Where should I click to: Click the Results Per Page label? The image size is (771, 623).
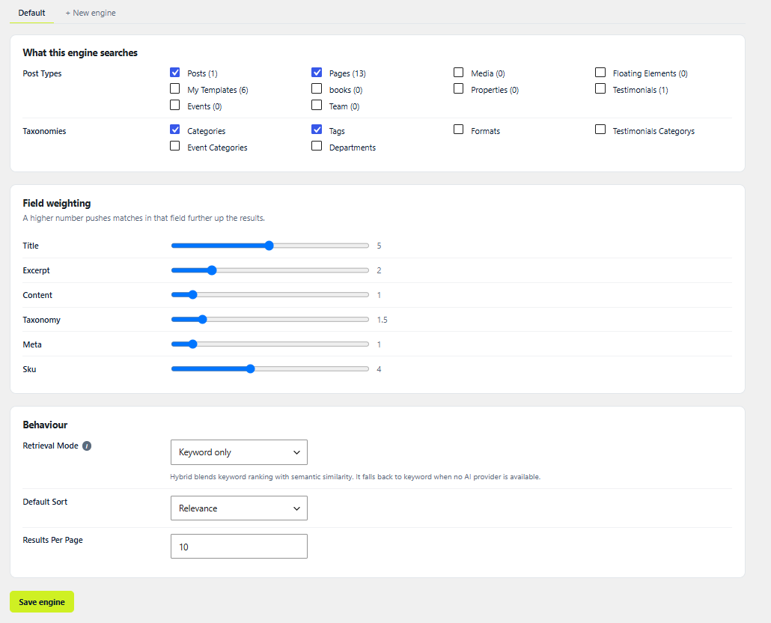tap(52, 540)
